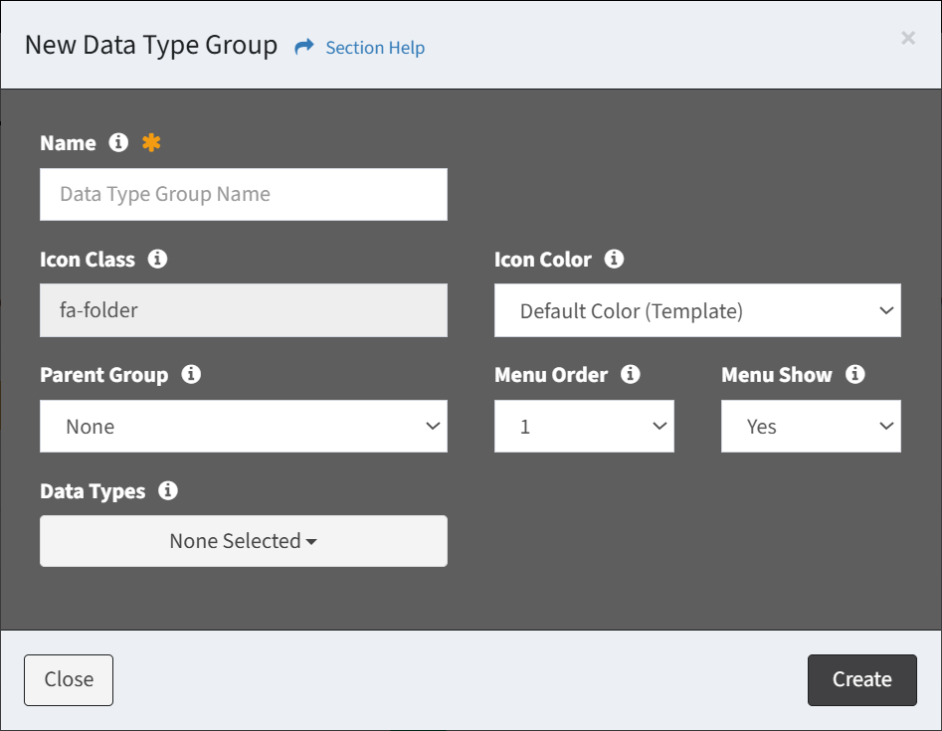Click the Parent Group info icon
The width and height of the screenshot is (942, 731).
191,375
